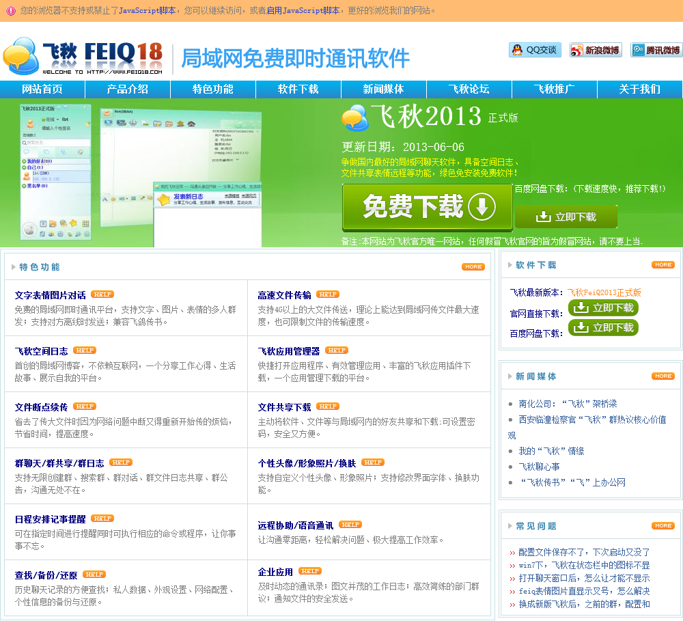The width and height of the screenshot is (683, 621).
Task: Click the HELP badge beside 查找/备份/还原
Action: tap(94, 575)
